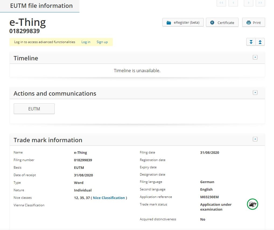Select the EUTM file information tab

(x=41, y=6)
